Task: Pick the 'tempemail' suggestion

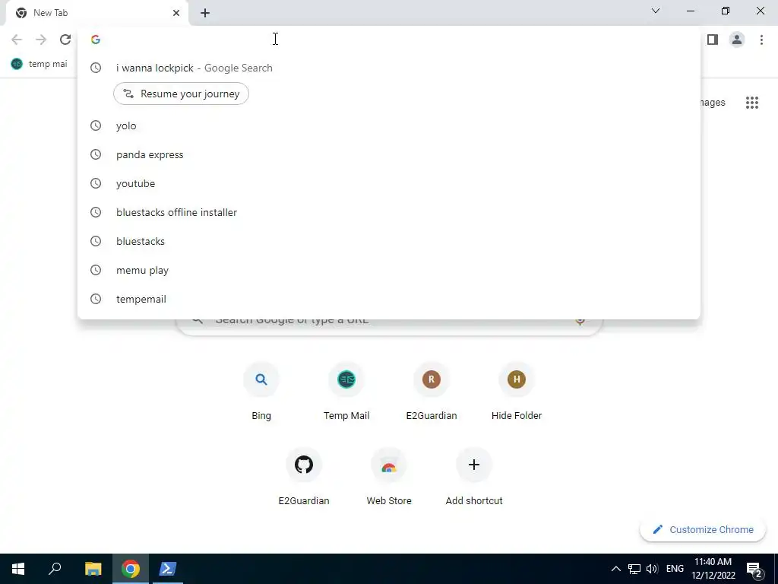Action: [x=388, y=299]
